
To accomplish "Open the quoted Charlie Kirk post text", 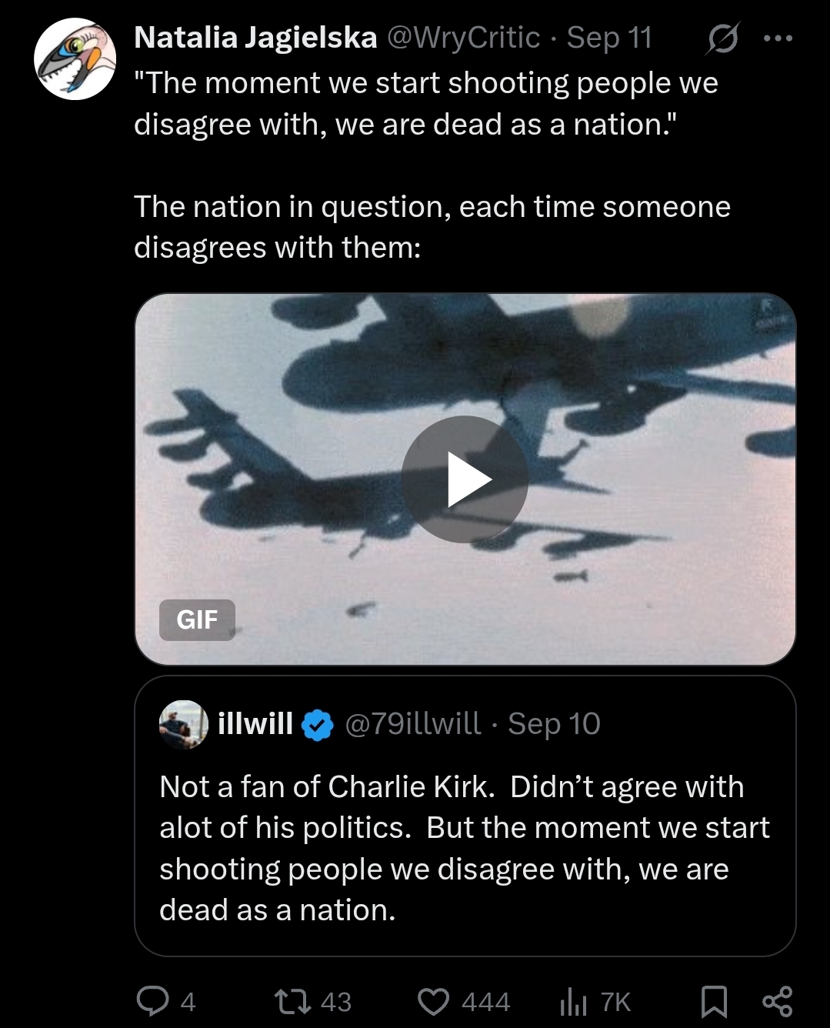I will (464, 848).
